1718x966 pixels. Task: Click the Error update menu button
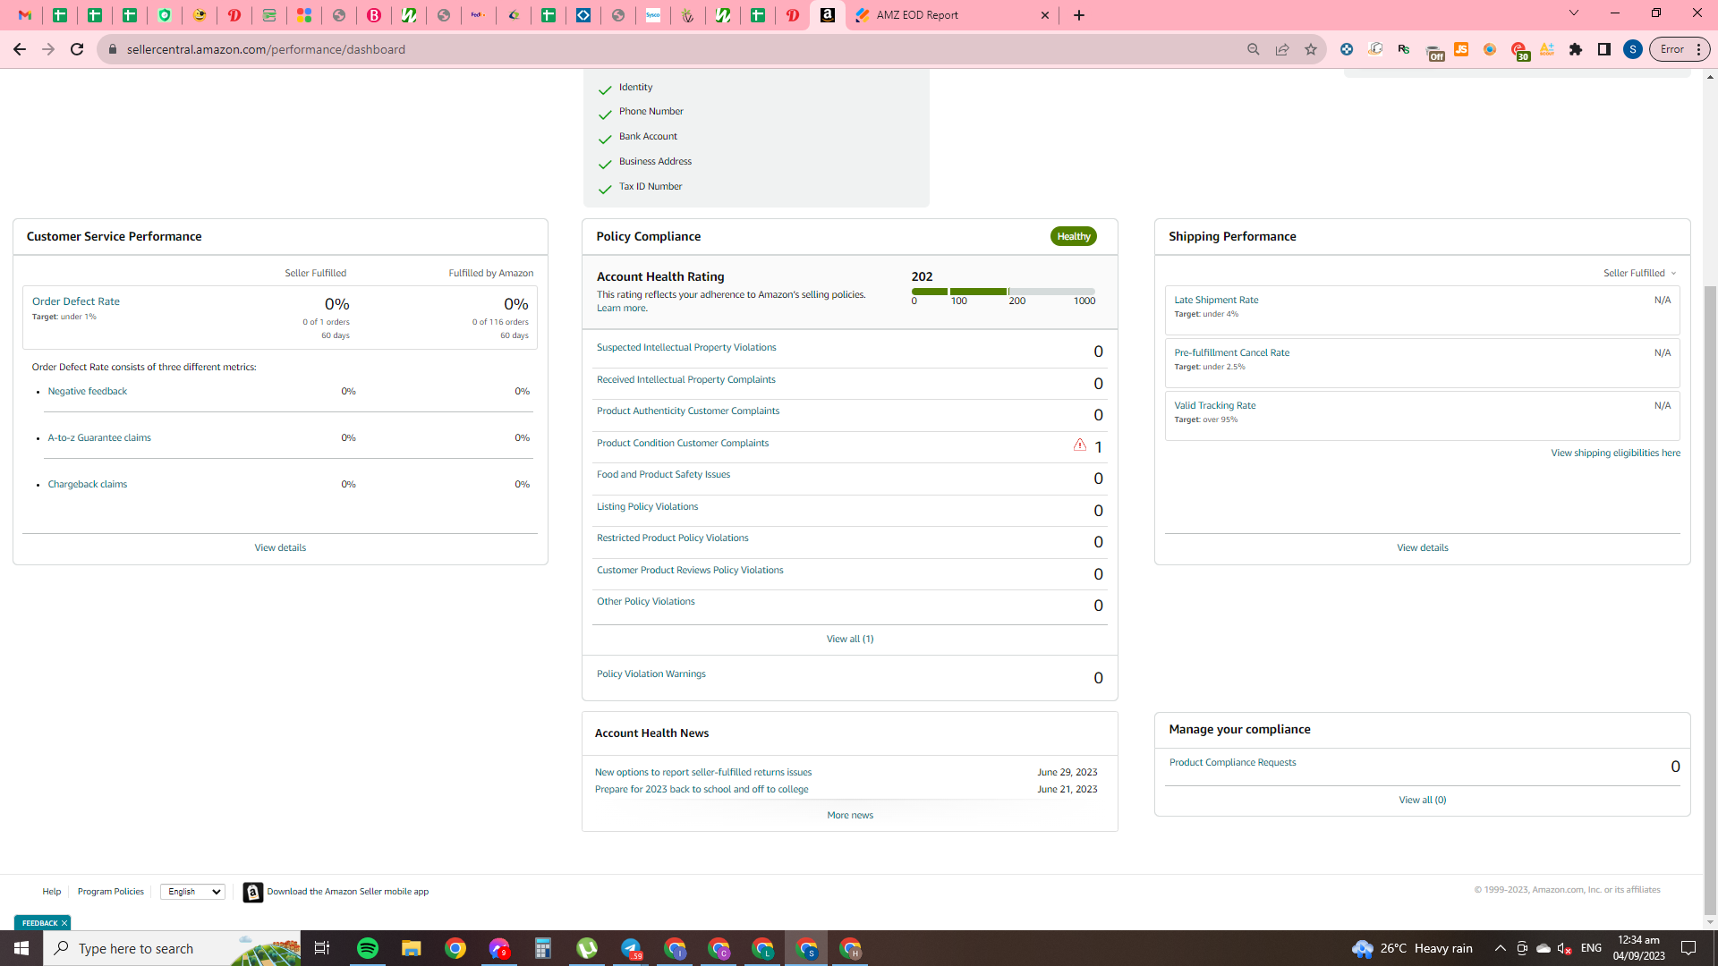pyautogui.click(x=1680, y=49)
